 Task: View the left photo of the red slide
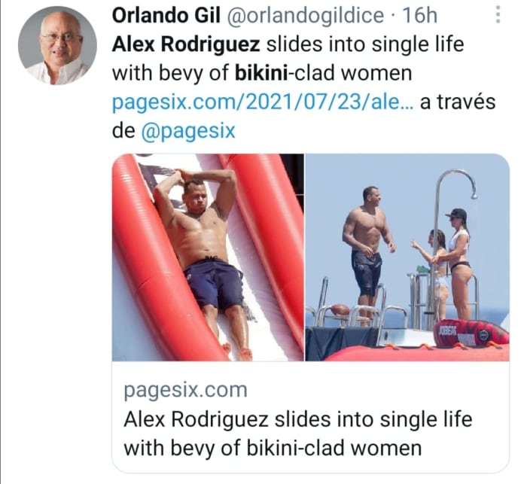coord(208,257)
